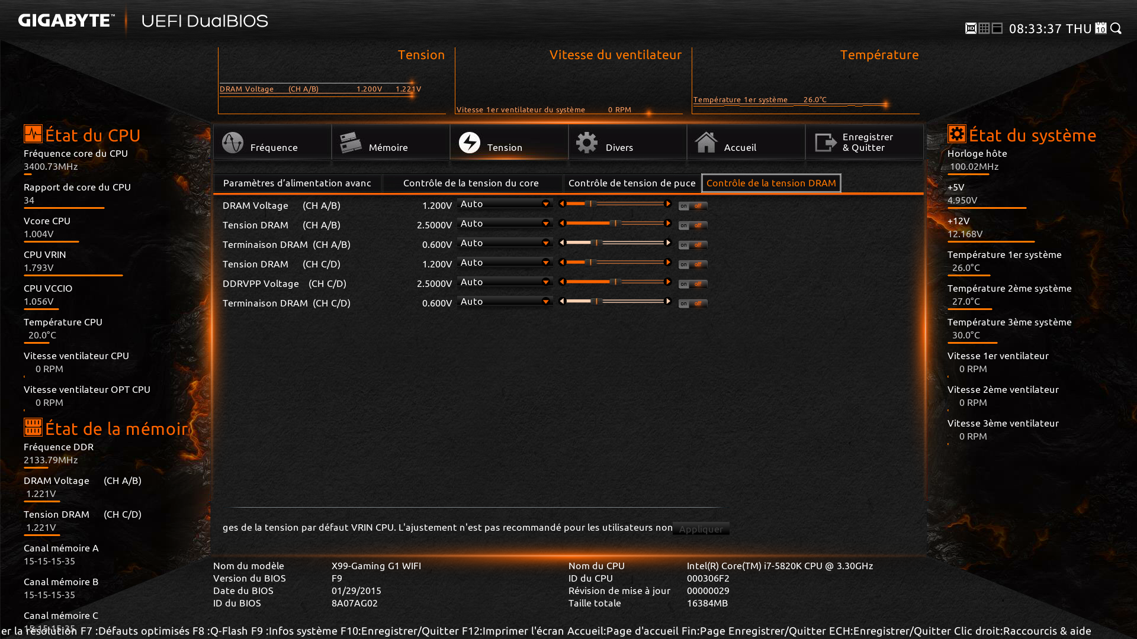Click the Horloge hôte 100.02MHz reading
The image size is (1137, 639).
pyautogui.click(x=974, y=167)
